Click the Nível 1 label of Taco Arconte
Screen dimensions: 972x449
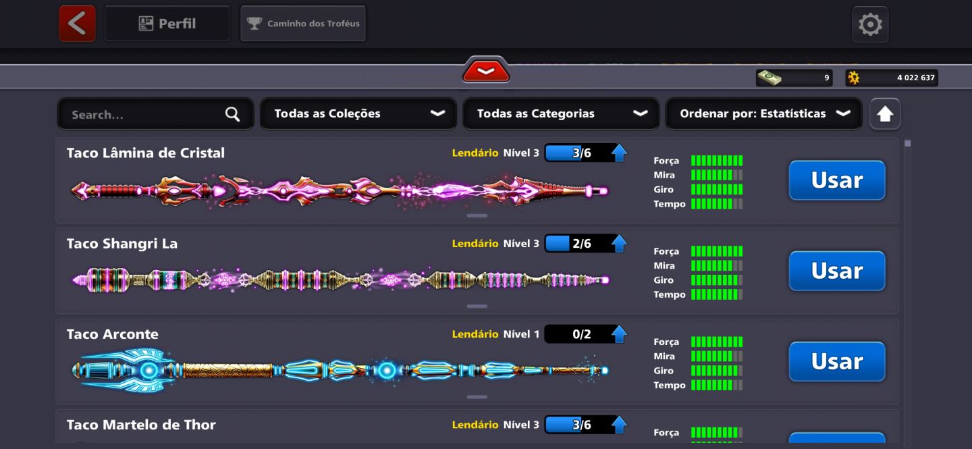pyautogui.click(x=521, y=334)
